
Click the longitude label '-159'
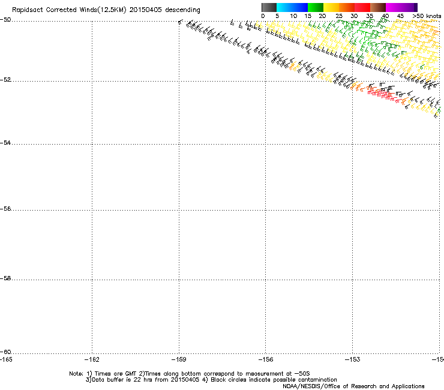click(x=179, y=359)
